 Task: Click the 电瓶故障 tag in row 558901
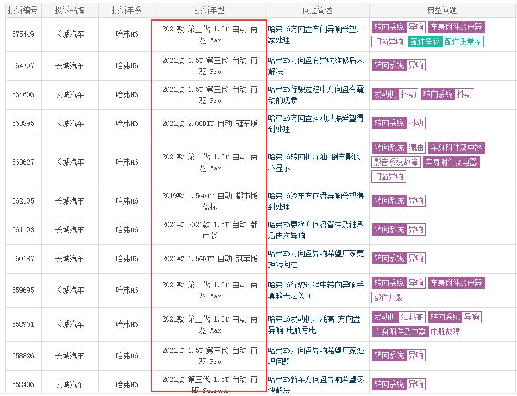pos(445,331)
